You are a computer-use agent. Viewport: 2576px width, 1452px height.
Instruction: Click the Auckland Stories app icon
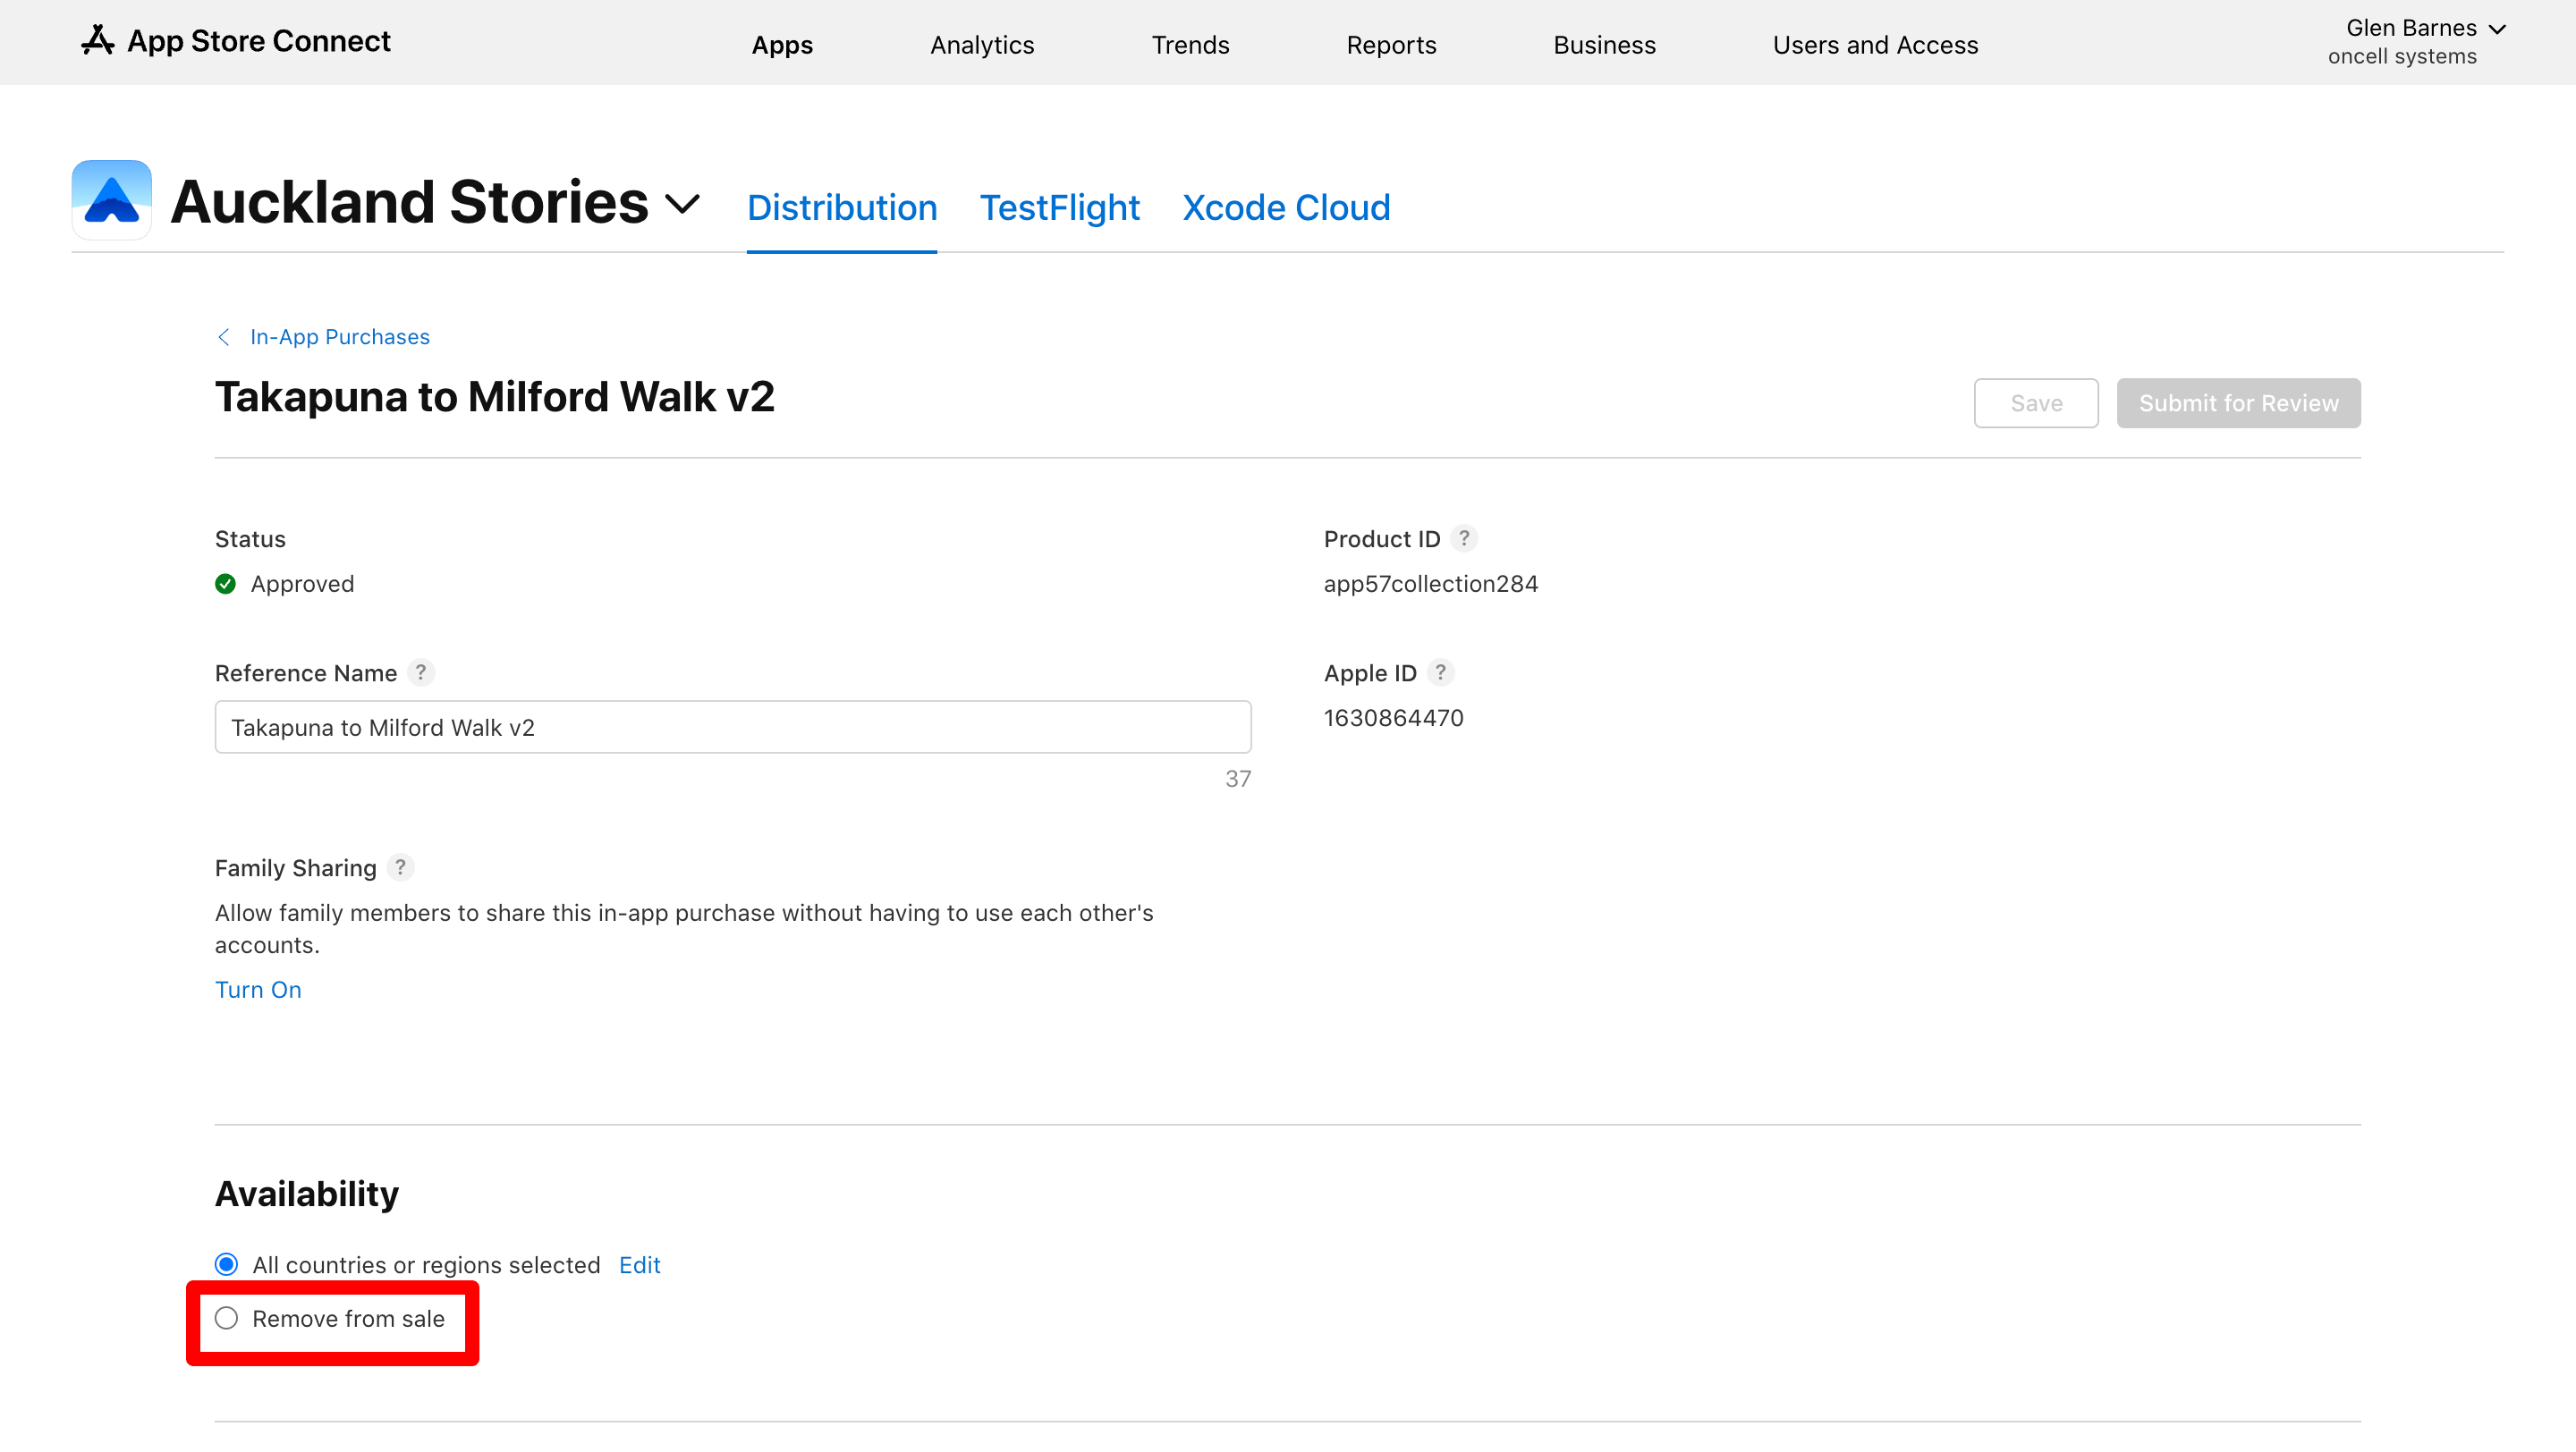point(111,200)
